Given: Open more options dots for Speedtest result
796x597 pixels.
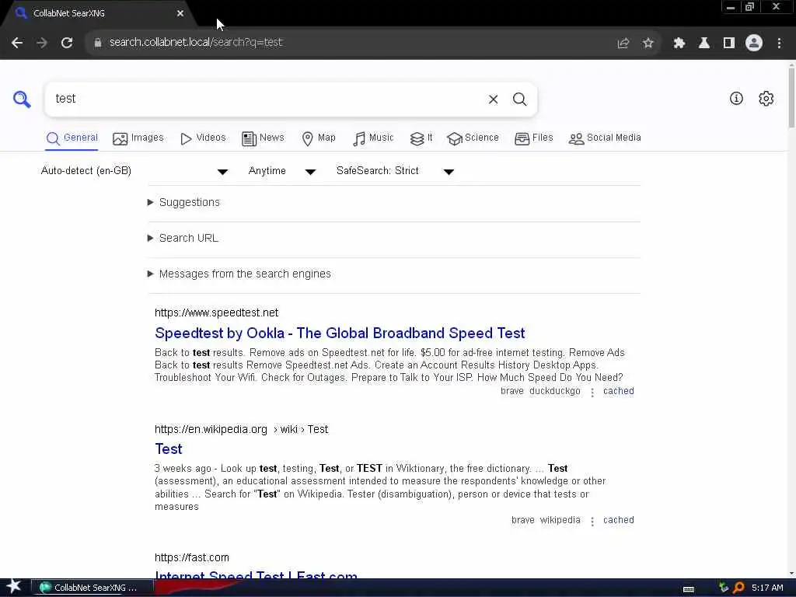Looking at the screenshot, I should pos(592,392).
